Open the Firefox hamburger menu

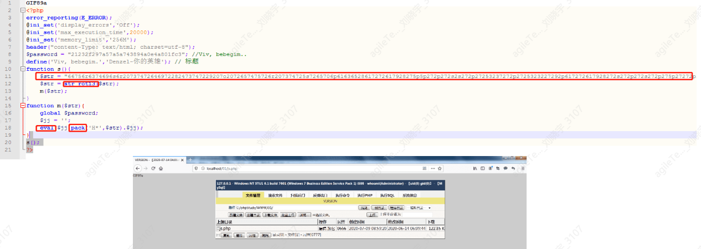(523, 168)
